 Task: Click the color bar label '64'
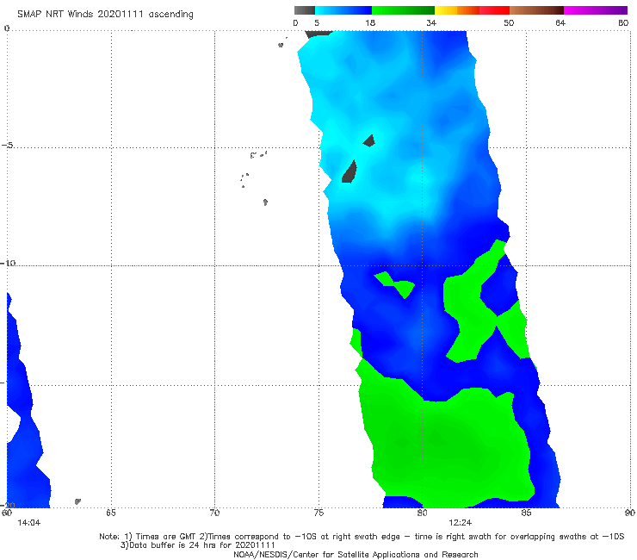point(560,23)
